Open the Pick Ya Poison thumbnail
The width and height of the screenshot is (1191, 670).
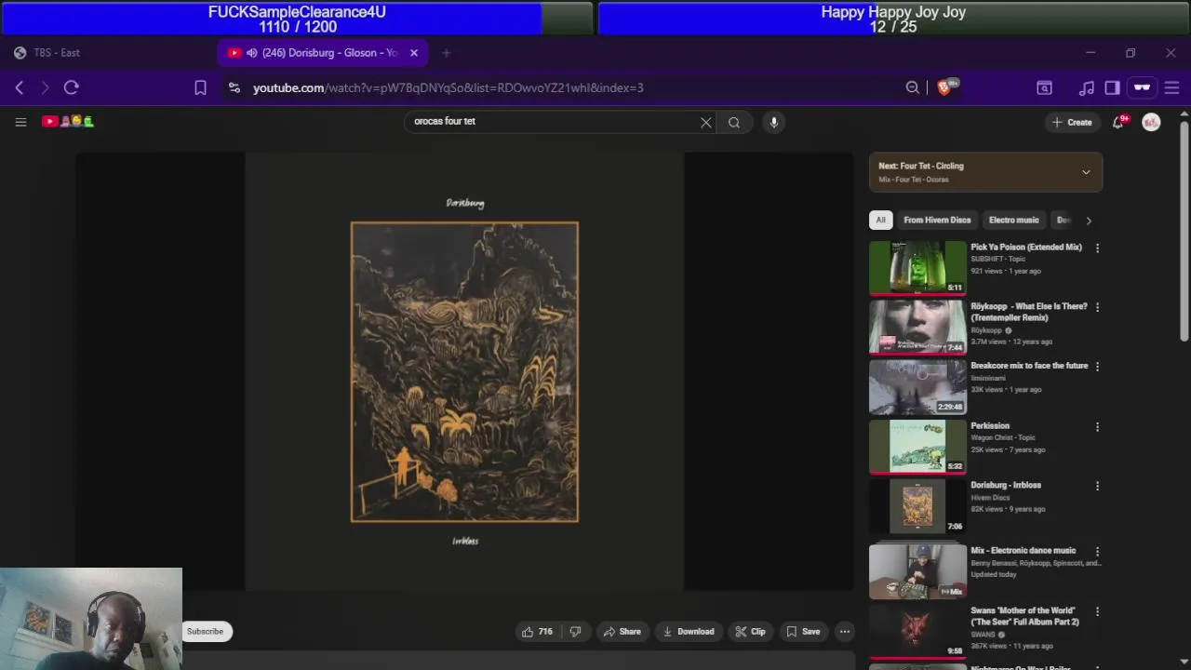pyautogui.click(x=917, y=267)
